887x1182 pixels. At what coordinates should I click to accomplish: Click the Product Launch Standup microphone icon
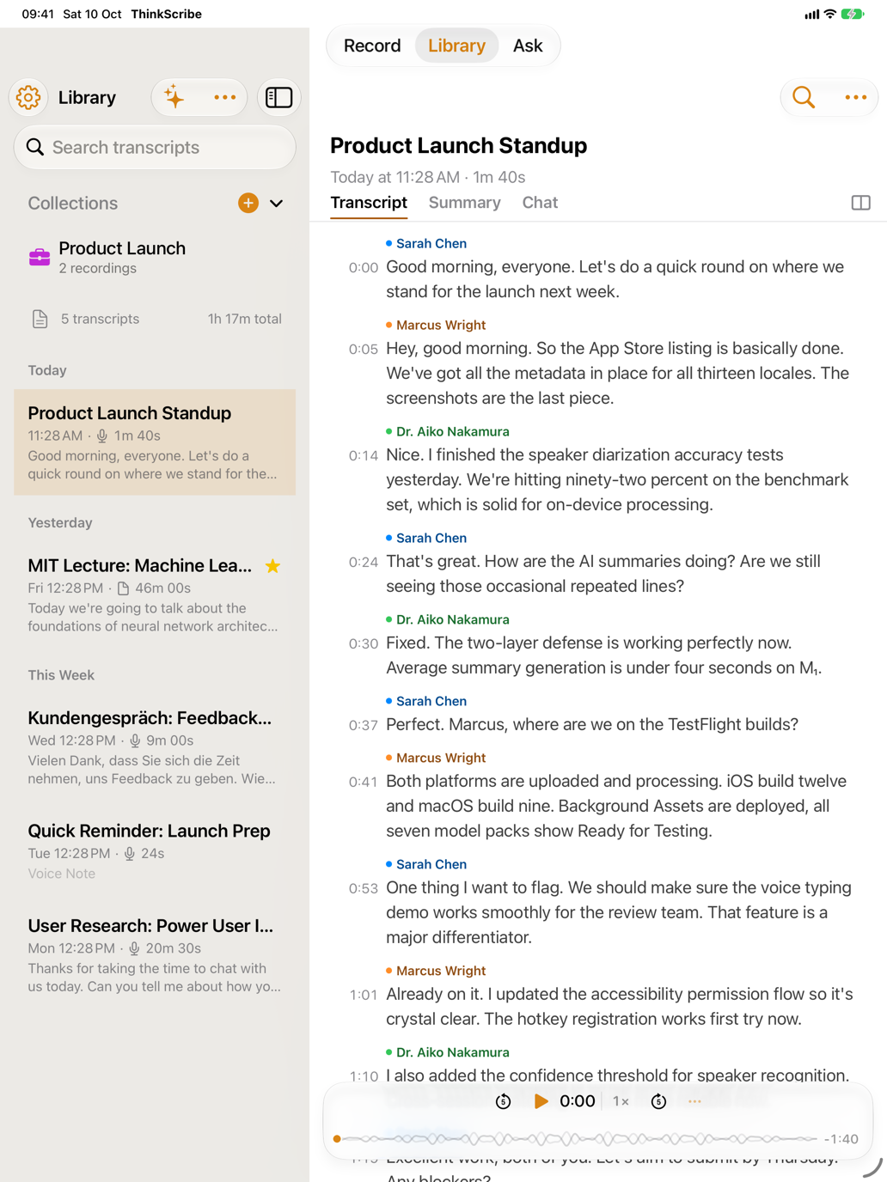point(101,436)
